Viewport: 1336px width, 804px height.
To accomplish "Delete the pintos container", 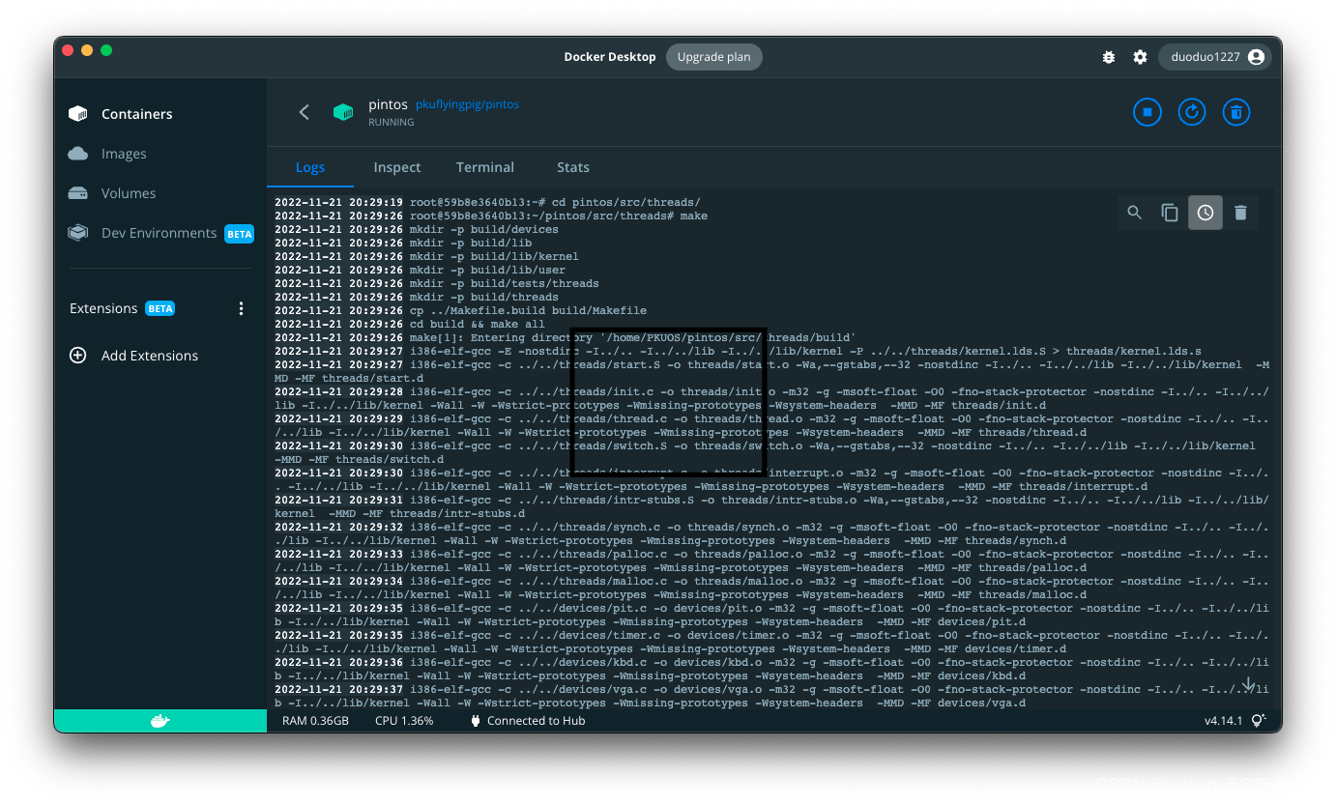I will tap(1235, 111).
